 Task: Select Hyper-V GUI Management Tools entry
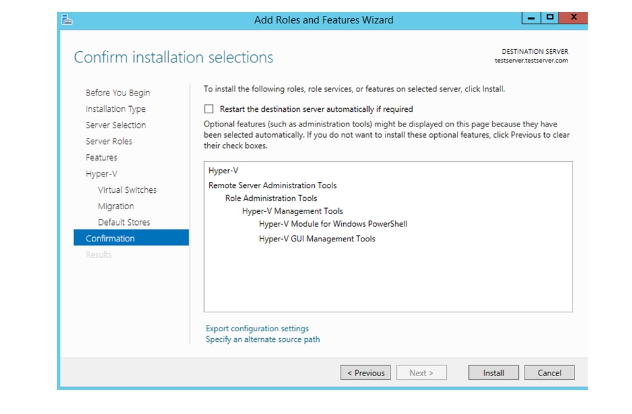pyautogui.click(x=317, y=239)
